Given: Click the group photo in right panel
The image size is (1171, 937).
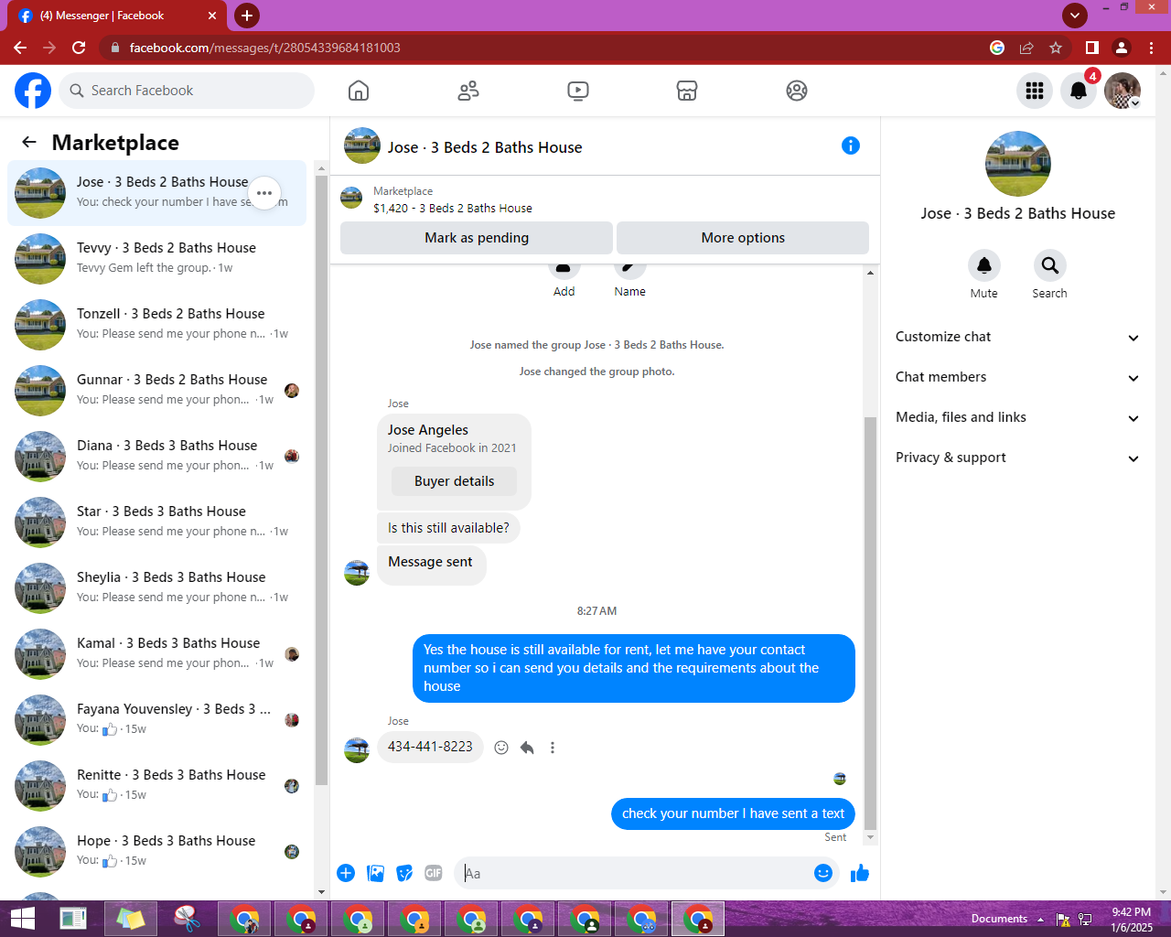Looking at the screenshot, I should point(1017,164).
